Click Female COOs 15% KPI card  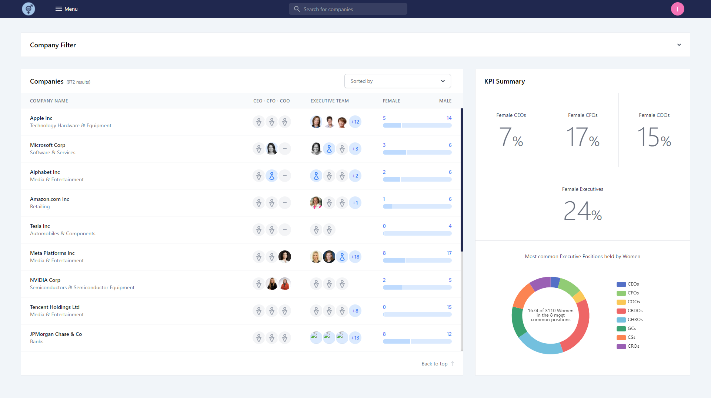[x=654, y=130]
